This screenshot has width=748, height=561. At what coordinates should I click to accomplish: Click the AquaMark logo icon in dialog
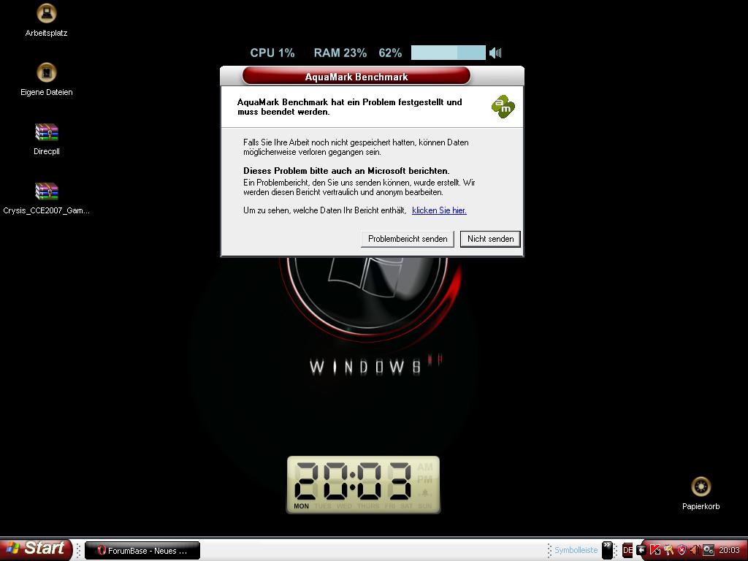click(503, 107)
